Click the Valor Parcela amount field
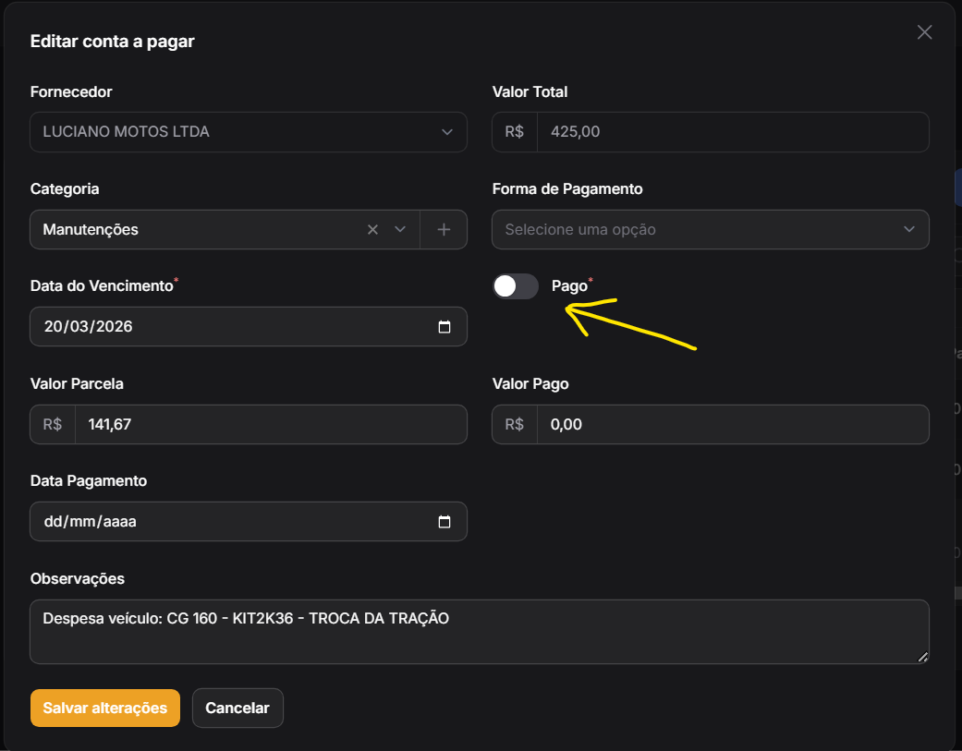Image resolution: width=962 pixels, height=751 pixels. click(x=271, y=424)
